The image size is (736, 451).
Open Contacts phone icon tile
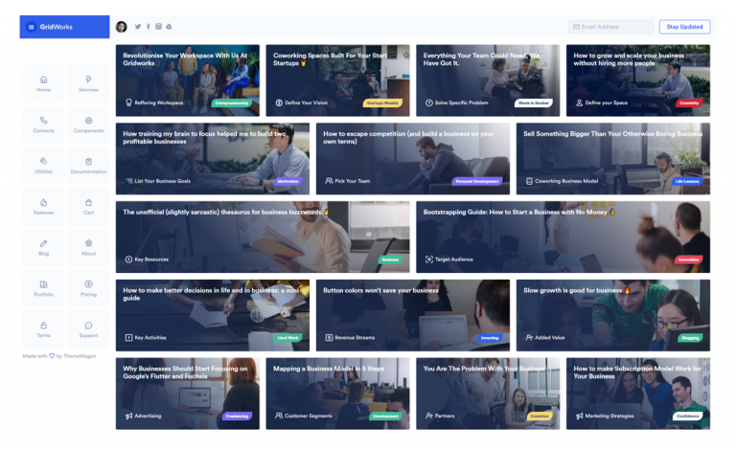click(43, 124)
